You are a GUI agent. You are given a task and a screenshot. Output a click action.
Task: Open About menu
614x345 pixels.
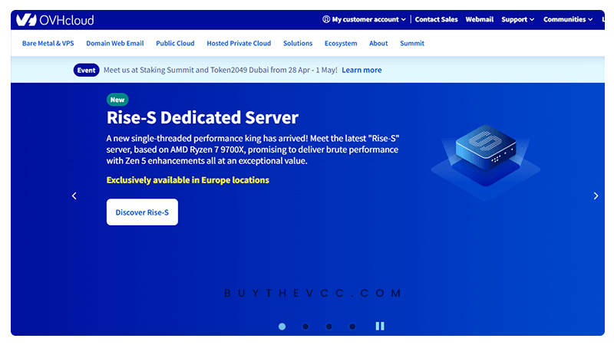pos(378,44)
